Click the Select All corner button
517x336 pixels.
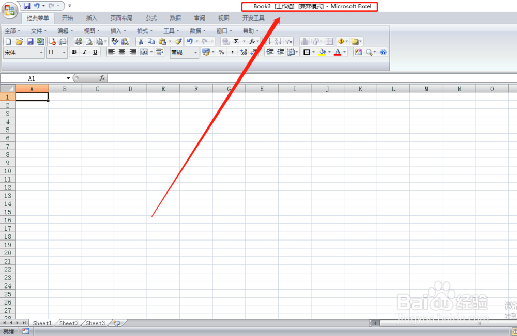(x=8, y=89)
